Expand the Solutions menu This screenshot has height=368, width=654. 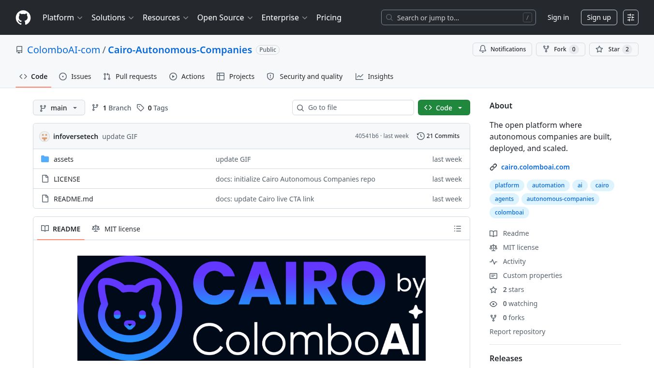pos(112,17)
